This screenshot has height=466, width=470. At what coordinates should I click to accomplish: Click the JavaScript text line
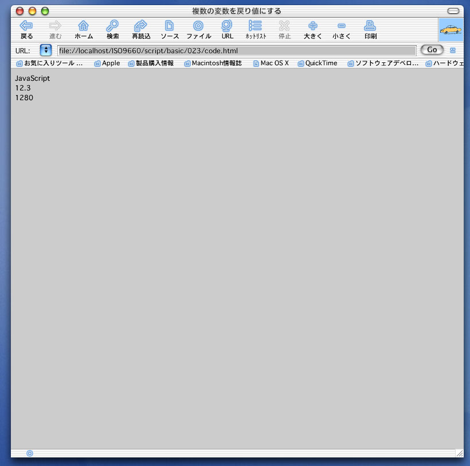click(32, 78)
